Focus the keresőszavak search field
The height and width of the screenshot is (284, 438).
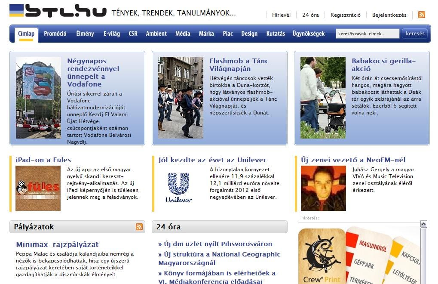point(368,34)
